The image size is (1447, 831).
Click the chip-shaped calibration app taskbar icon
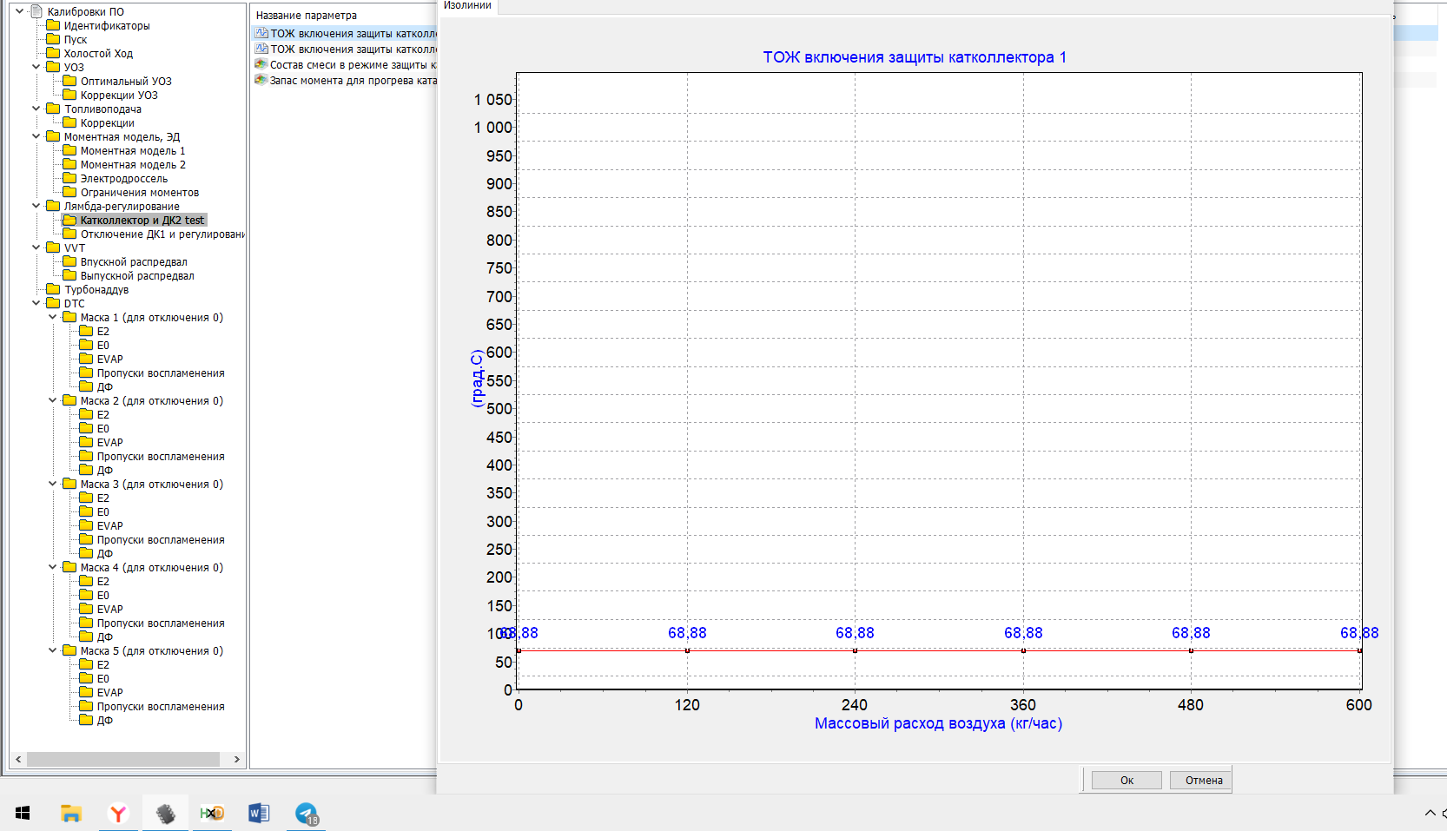coord(165,814)
